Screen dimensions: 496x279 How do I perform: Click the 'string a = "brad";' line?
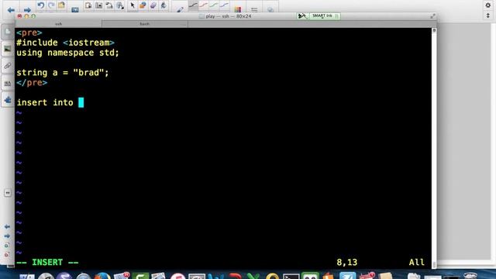63,73
